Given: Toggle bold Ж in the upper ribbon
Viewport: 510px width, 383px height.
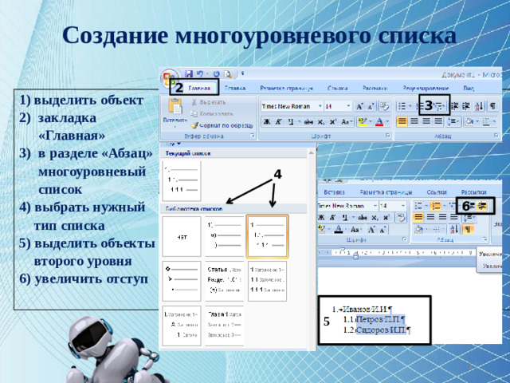Looking at the screenshot, I should (267, 122).
